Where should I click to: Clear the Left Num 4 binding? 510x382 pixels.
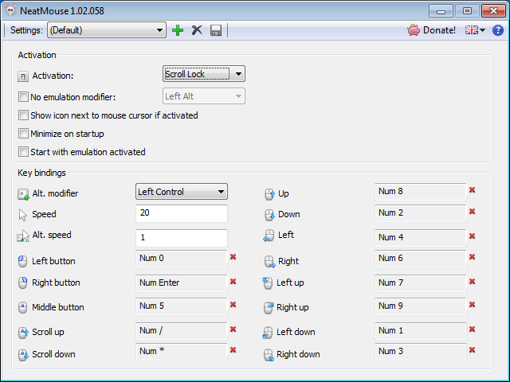tap(472, 236)
